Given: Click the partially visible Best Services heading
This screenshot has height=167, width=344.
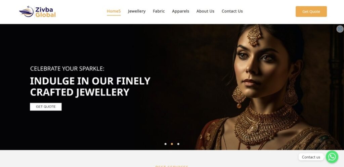Looking at the screenshot, I should point(172,166).
